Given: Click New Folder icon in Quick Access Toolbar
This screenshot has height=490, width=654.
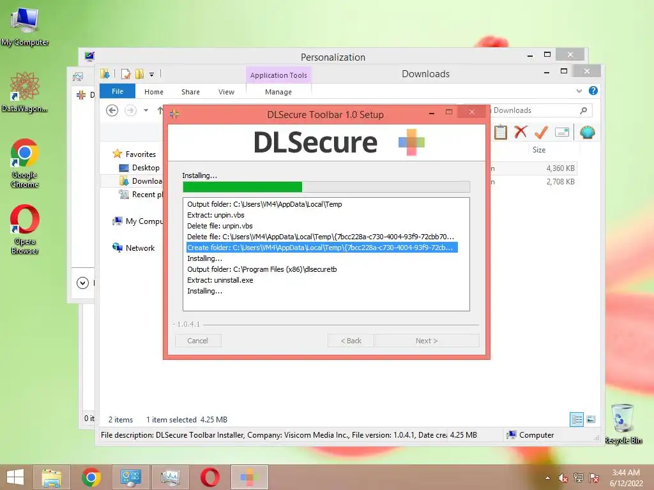Looking at the screenshot, I should tap(139, 74).
